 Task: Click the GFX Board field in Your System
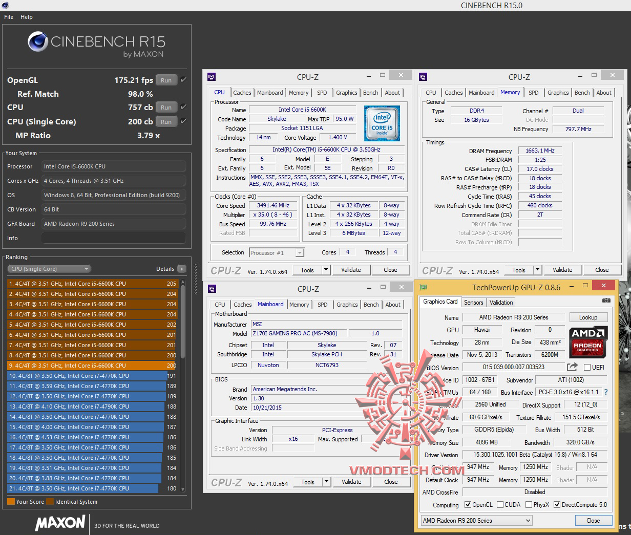[x=114, y=224]
